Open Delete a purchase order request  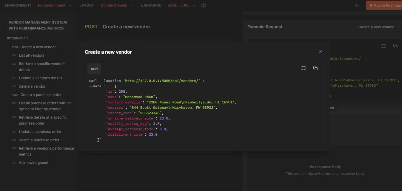(x=39, y=140)
